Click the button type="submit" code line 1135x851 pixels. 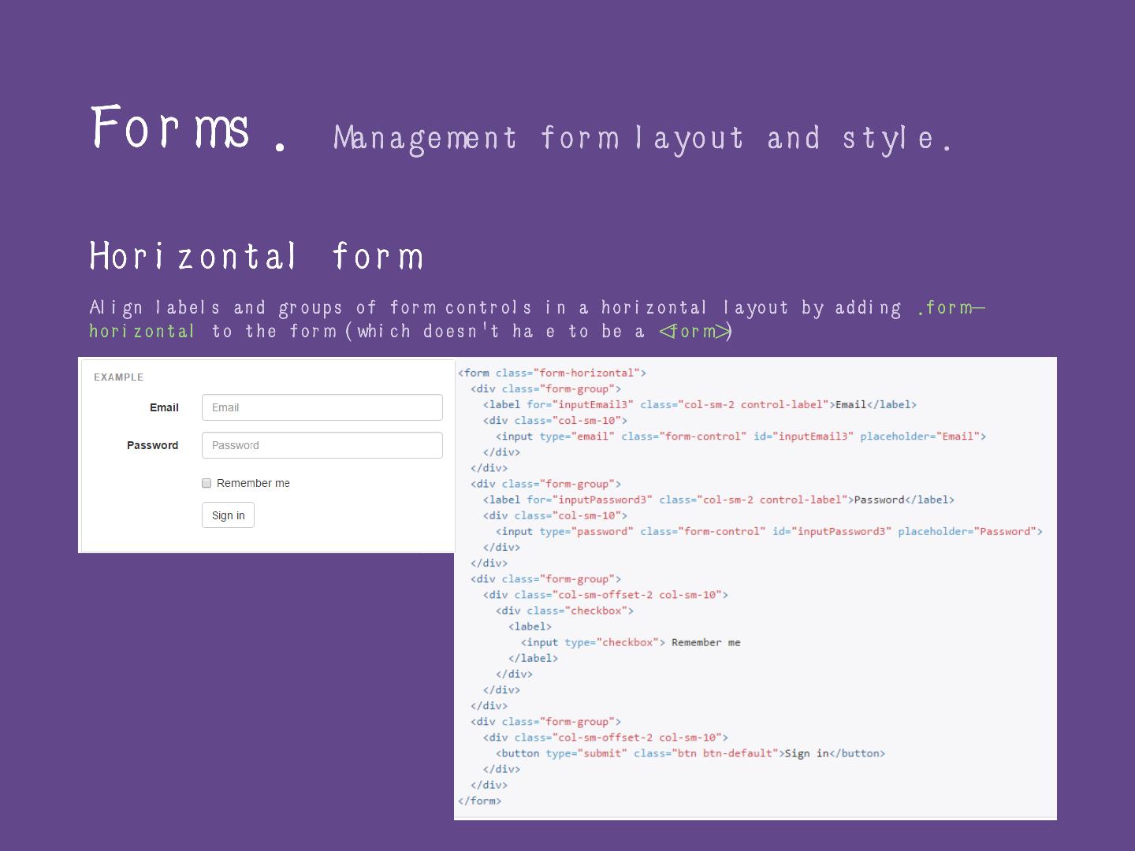[x=690, y=753]
